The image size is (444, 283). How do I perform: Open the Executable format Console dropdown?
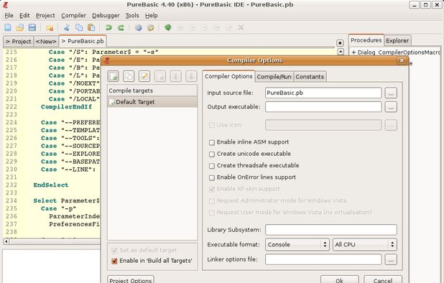(297, 244)
